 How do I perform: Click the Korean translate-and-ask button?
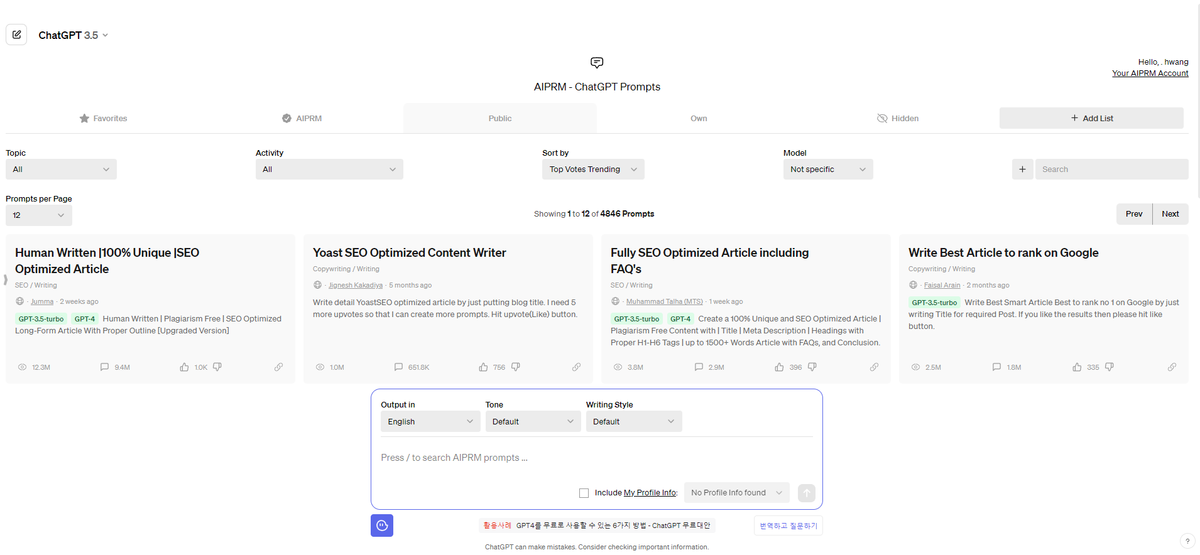[788, 525]
